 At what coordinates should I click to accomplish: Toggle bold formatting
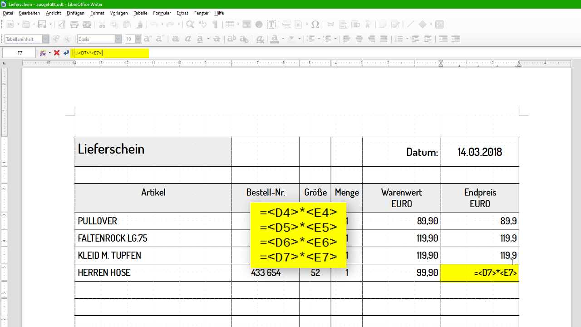(176, 39)
